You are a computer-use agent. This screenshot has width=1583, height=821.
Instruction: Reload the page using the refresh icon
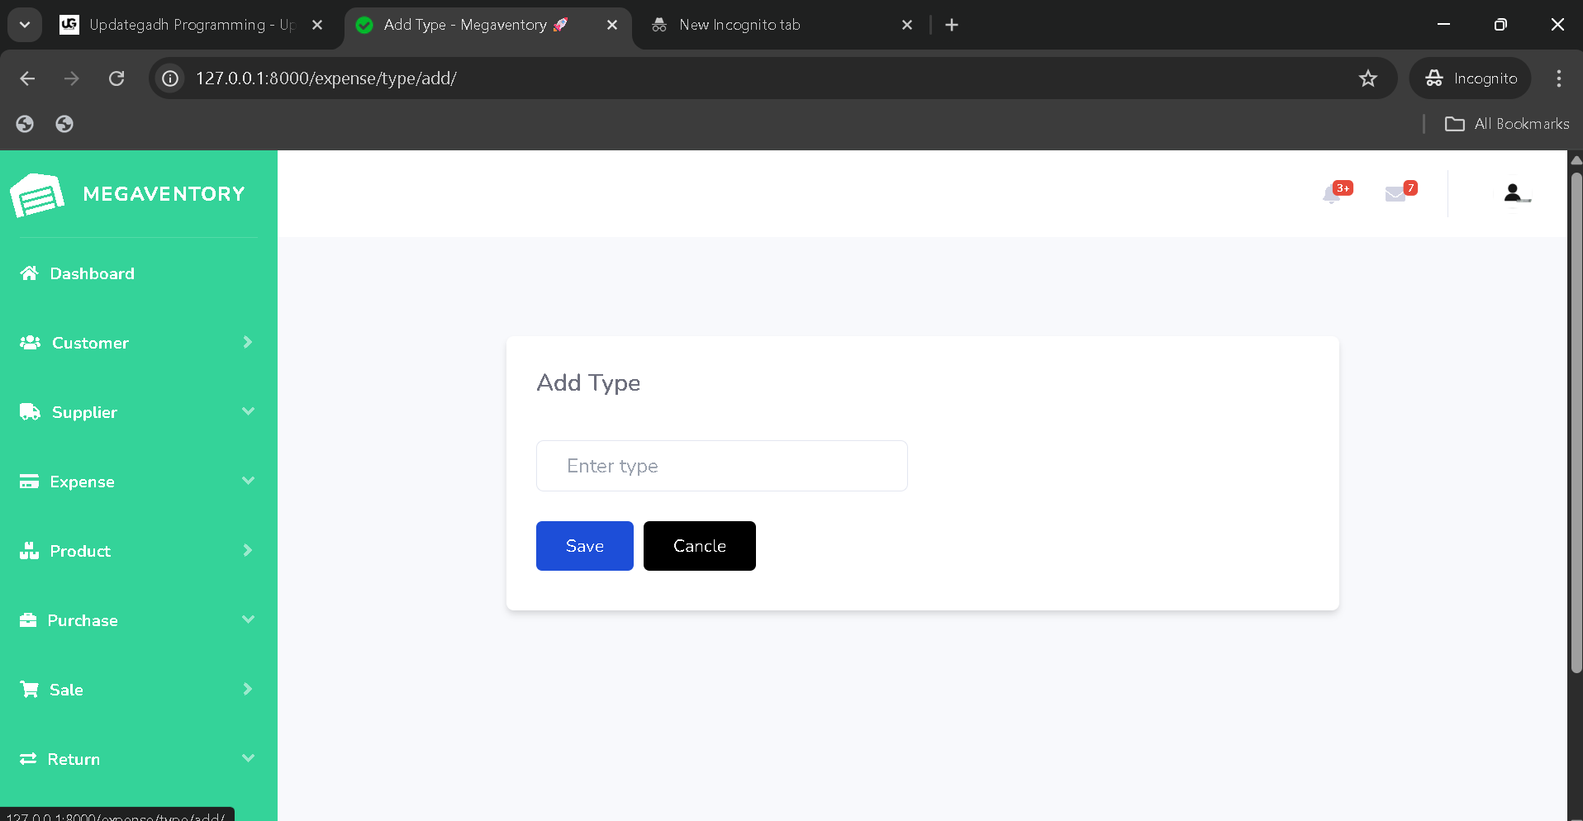(116, 78)
